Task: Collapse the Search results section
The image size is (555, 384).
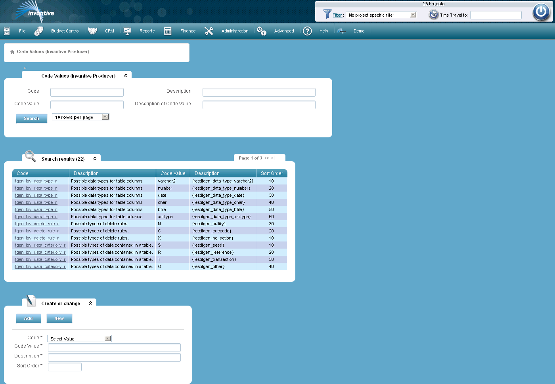Action: [95, 158]
